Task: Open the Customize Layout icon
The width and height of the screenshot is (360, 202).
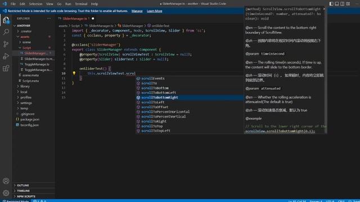Action: [348, 4]
